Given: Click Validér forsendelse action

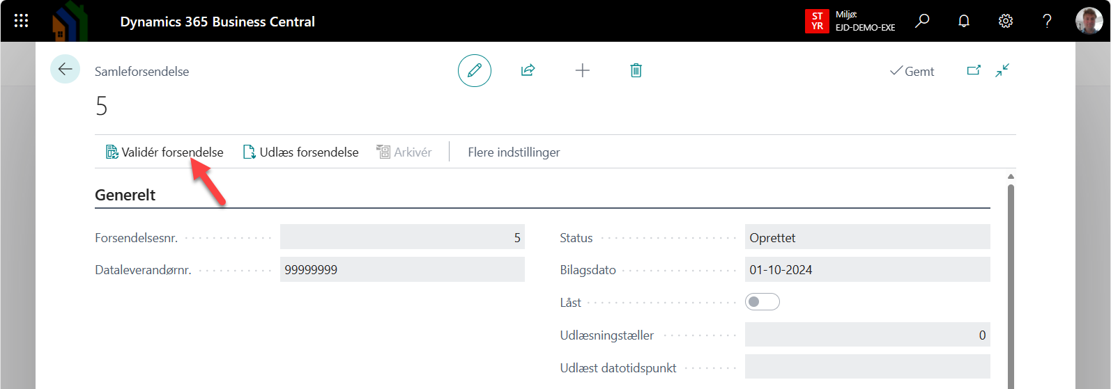Looking at the screenshot, I should (164, 152).
